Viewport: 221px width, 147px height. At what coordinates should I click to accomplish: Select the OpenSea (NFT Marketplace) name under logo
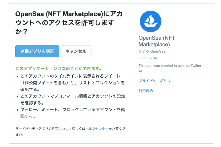click(x=157, y=41)
